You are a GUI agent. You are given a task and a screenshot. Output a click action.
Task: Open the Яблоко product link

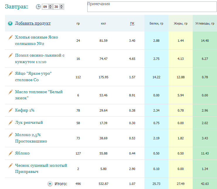click(22, 153)
